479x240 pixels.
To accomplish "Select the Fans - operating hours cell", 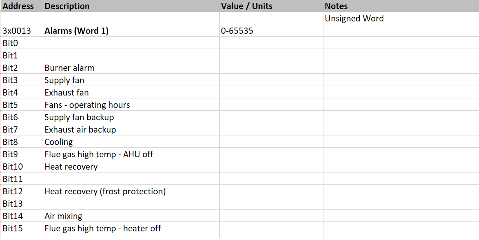I will 87,105.
